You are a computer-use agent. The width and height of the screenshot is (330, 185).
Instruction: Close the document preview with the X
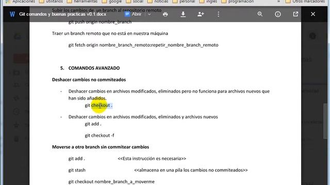pos(313,14)
